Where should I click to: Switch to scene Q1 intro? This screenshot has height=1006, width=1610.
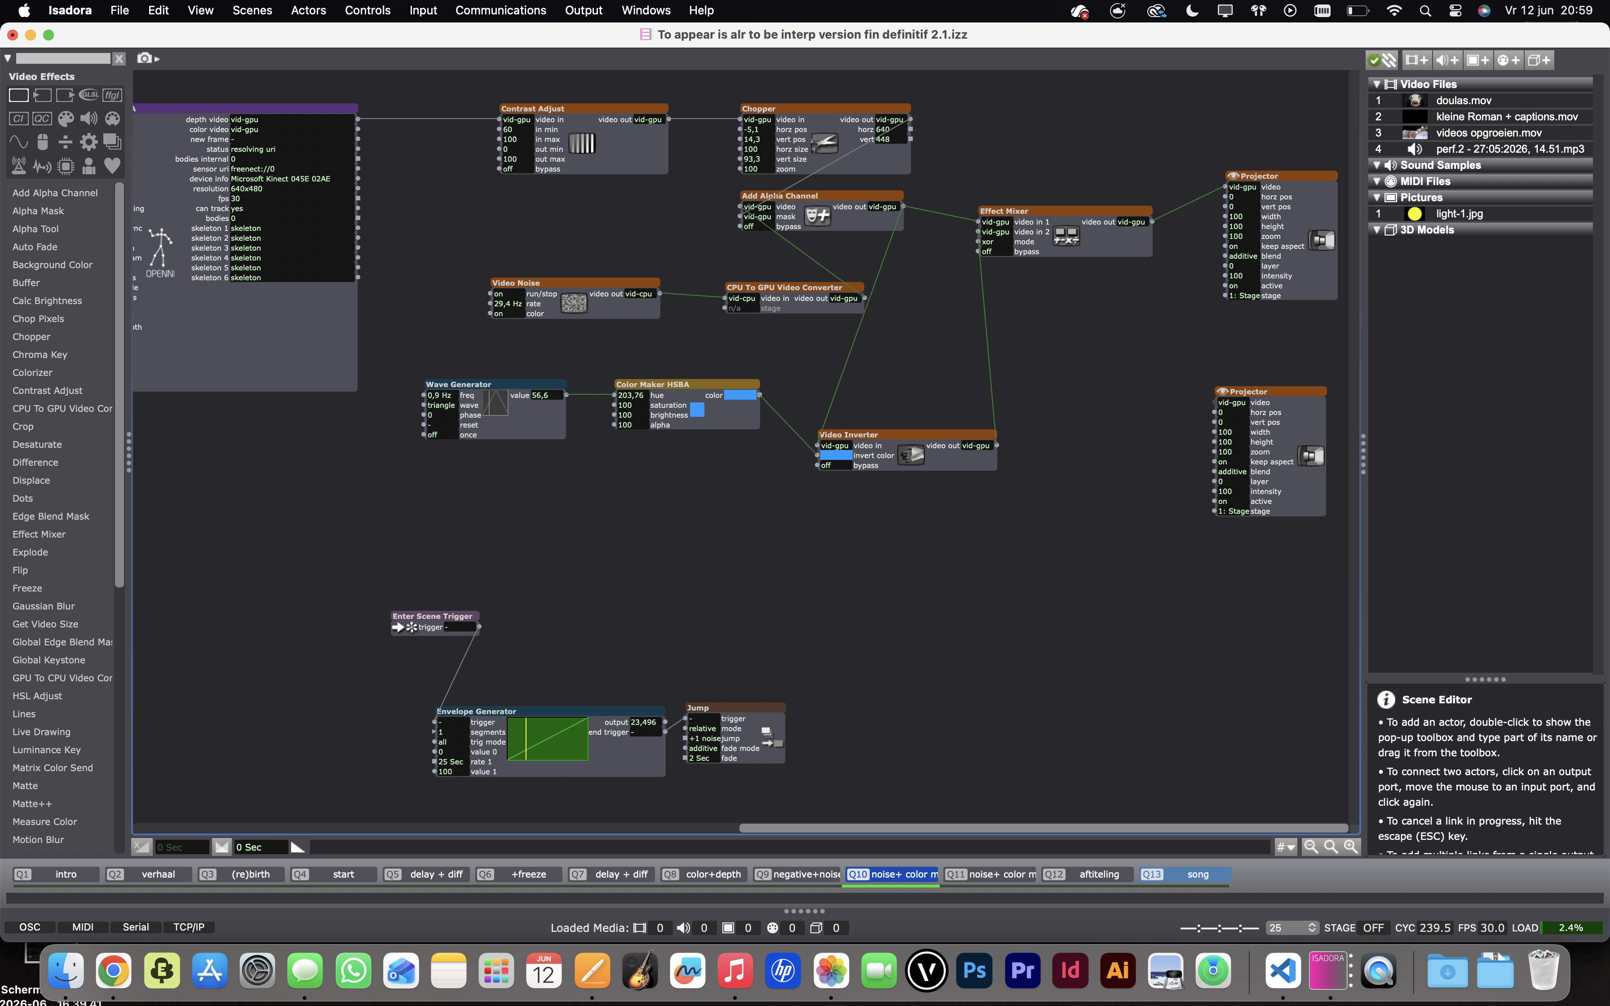point(56,874)
